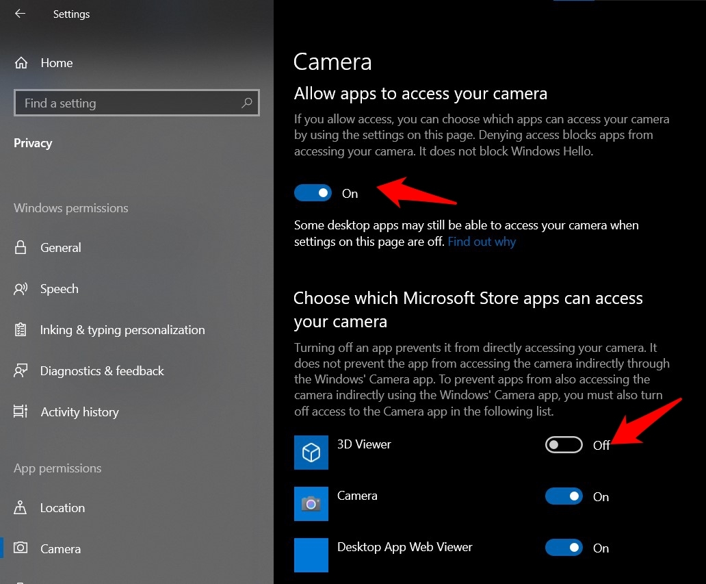Select Camera in App permissions
Viewport: 706px width, 584px height.
(x=137, y=548)
